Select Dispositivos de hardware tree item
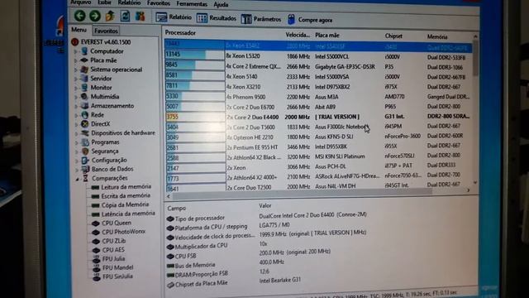The width and height of the screenshot is (529, 298). point(123,132)
